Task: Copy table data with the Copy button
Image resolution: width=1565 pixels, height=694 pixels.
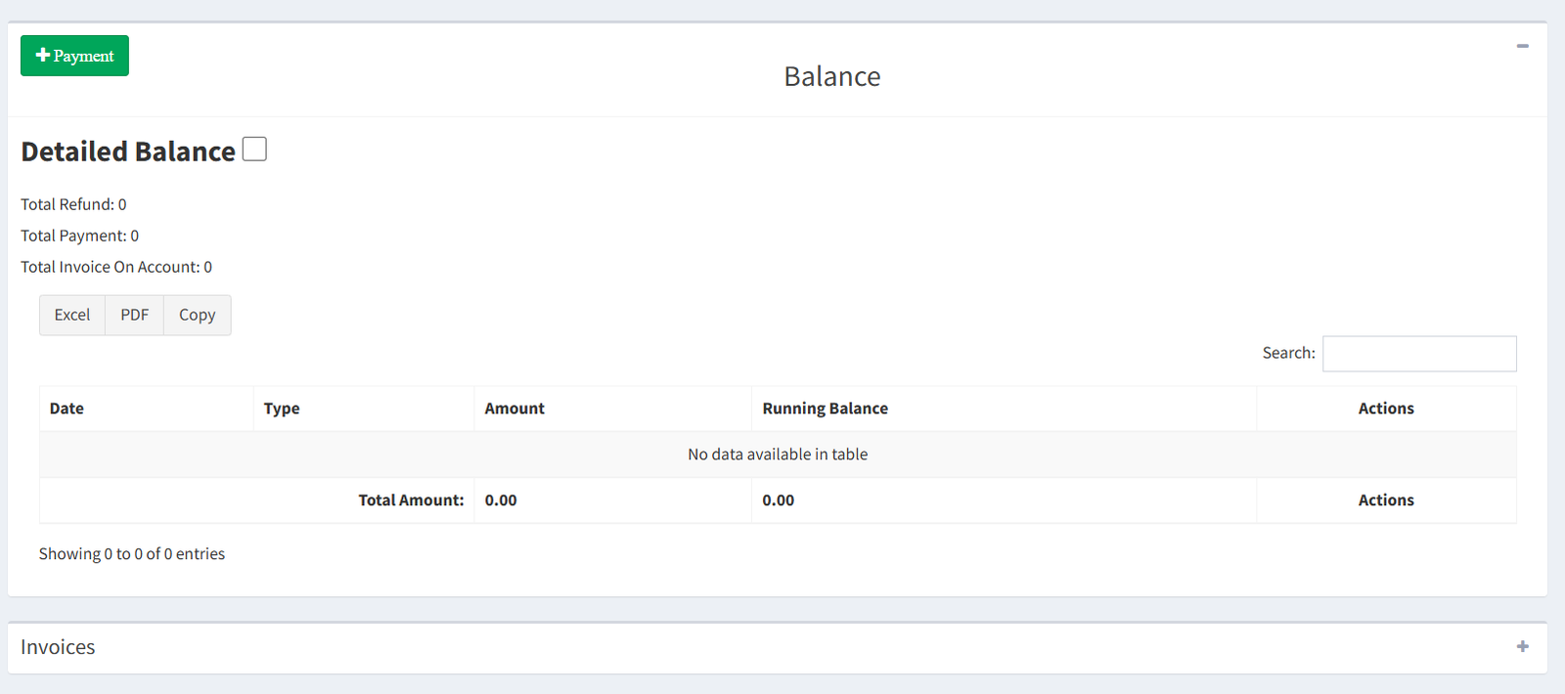Action: tap(198, 315)
